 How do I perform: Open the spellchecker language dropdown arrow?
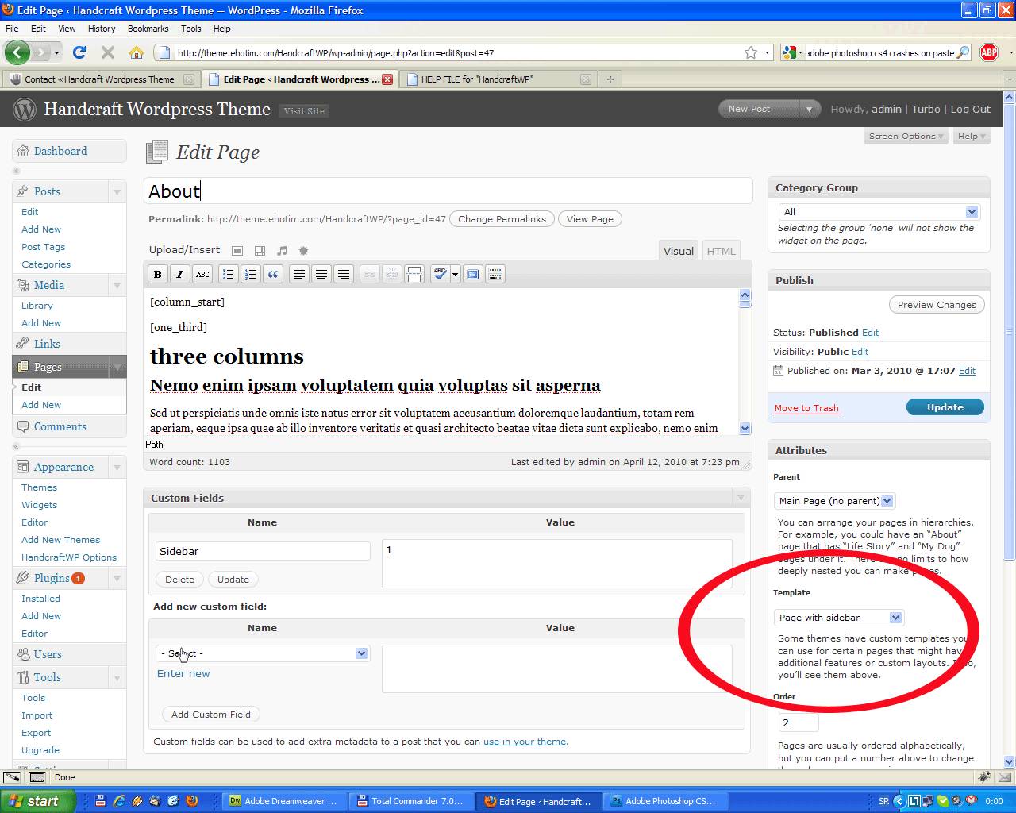(x=455, y=274)
